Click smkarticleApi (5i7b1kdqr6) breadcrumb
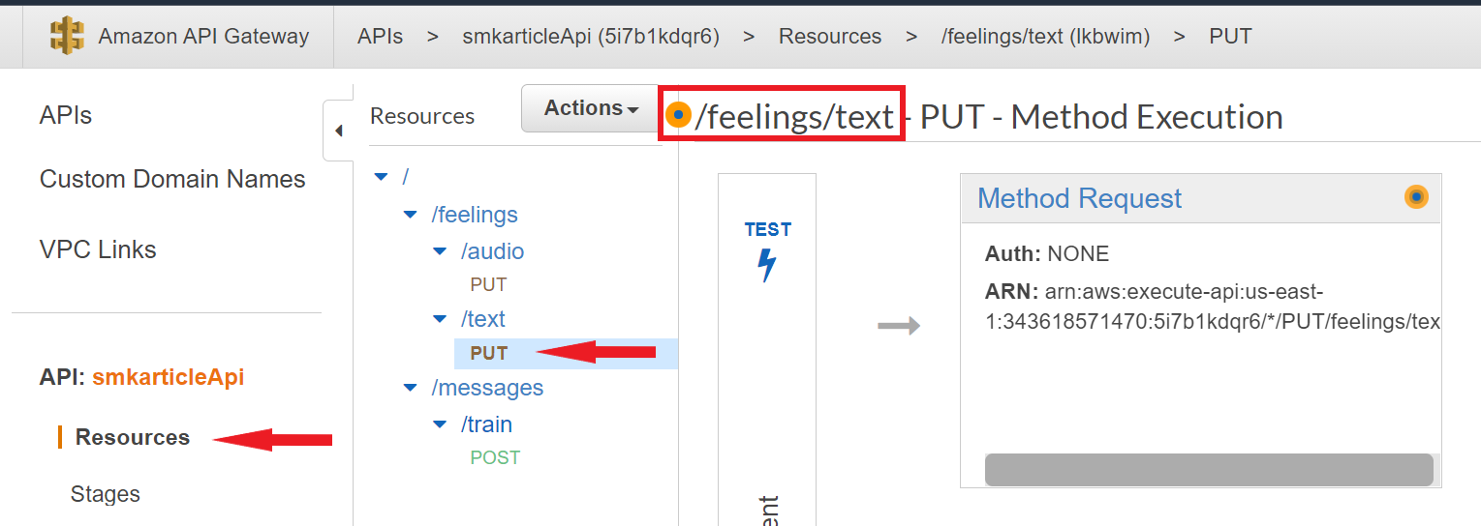Image resolution: width=1481 pixels, height=526 pixels. pyautogui.click(x=591, y=37)
